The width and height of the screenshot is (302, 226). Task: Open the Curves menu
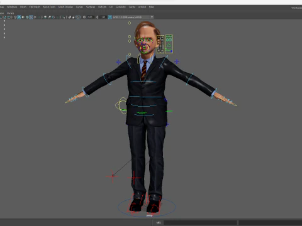click(79, 7)
